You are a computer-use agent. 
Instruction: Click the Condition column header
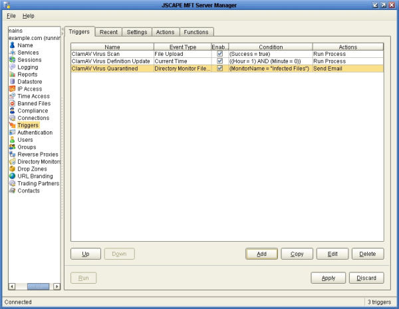pyautogui.click(x=271, y=47)
